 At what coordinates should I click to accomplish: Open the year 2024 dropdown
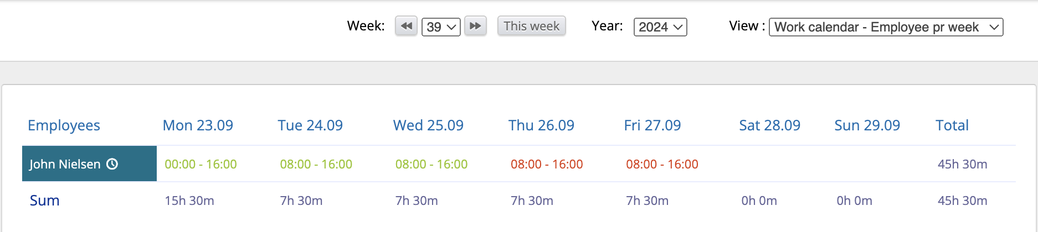[660, 27]
